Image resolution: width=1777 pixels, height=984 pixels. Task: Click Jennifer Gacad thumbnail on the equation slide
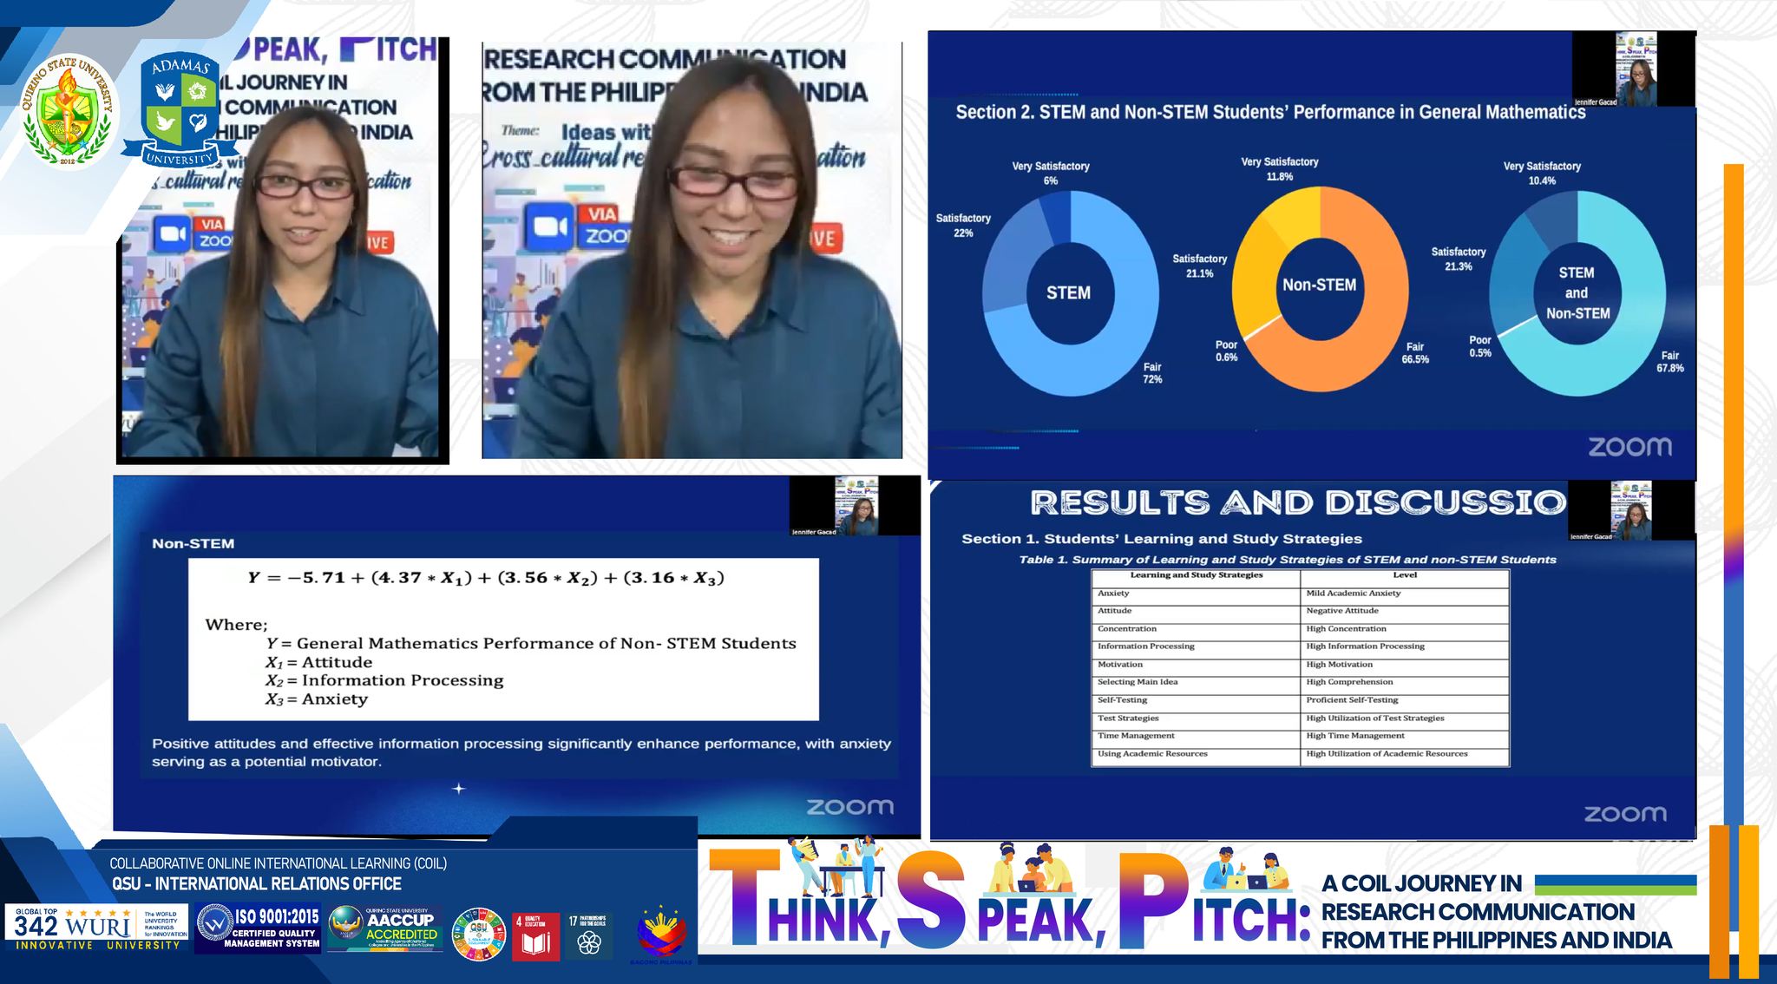click(x=856, y=506)
